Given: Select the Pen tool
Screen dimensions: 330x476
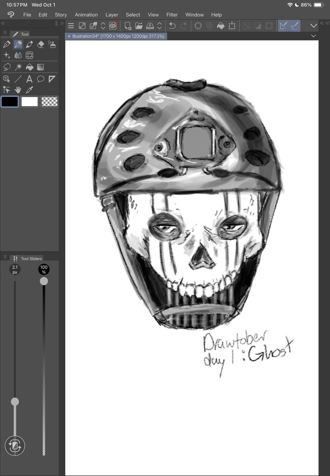Looking at the screenshot, I should click(7, 44).
